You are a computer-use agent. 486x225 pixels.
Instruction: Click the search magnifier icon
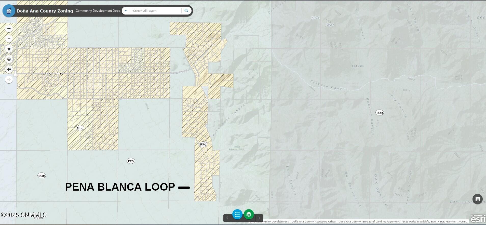point(186,11)
